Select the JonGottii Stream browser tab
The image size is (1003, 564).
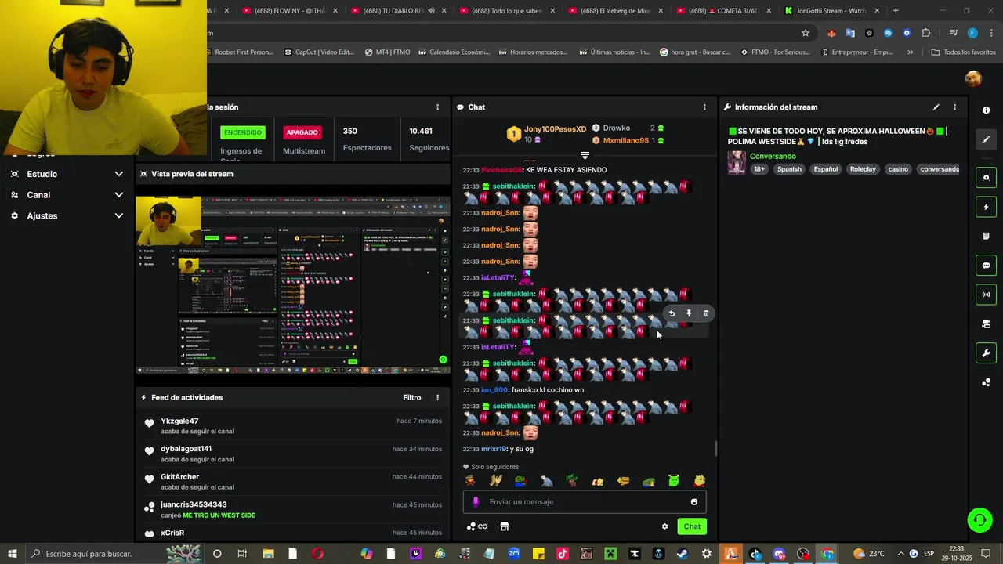pos(833,11)
